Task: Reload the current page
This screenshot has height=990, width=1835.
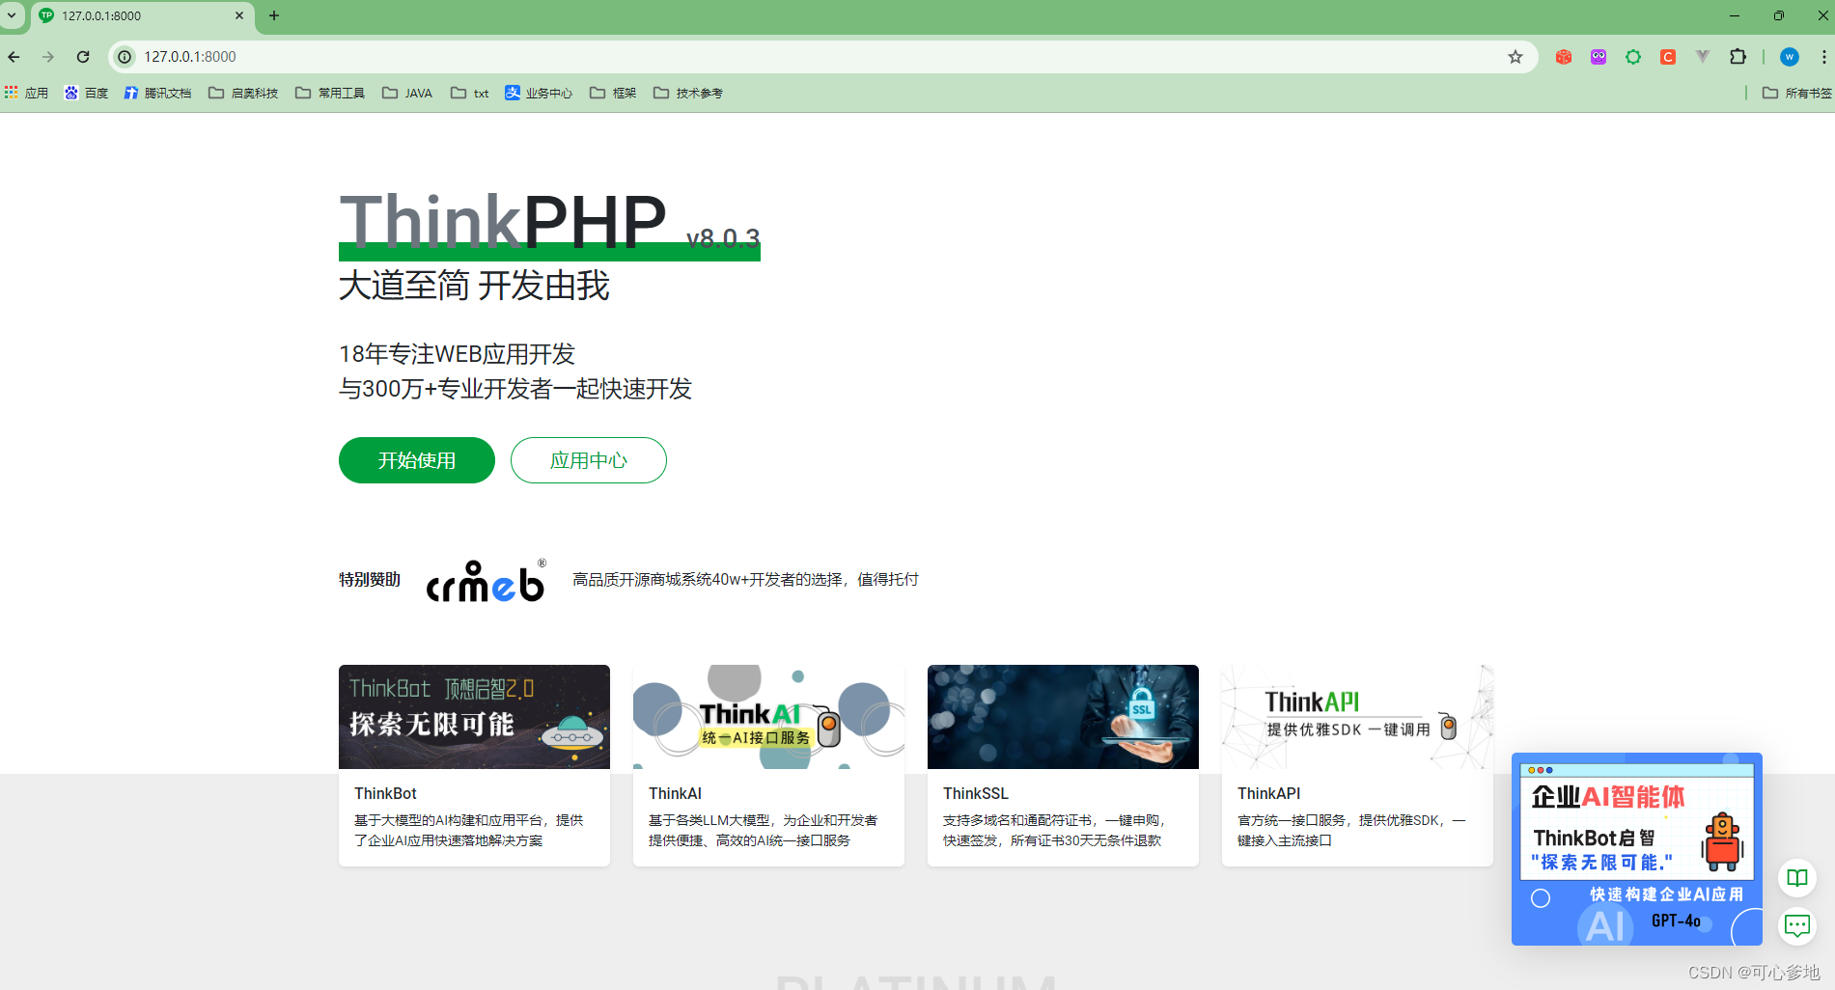Action: (x=83, y=57)
